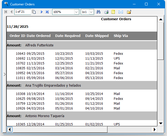Click the folder export icon
Image resolution: width=167 pixels, height=136 pixels.
(129, 12)
